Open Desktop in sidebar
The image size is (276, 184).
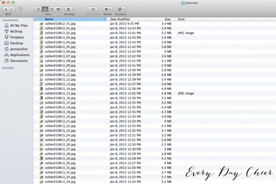point(16,43)
